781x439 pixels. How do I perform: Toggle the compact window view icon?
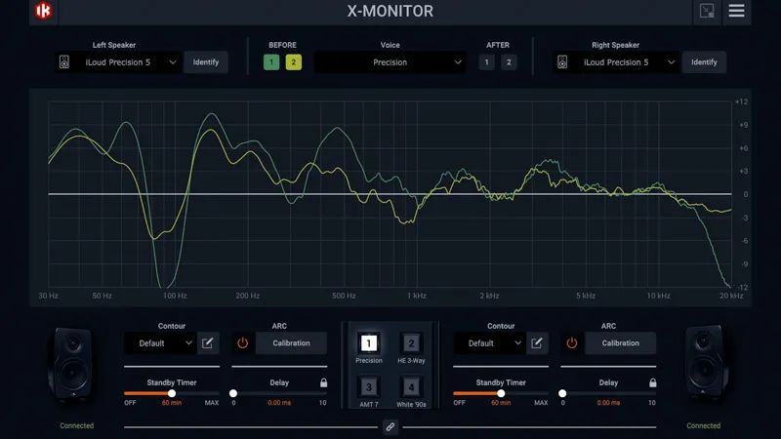point(706,11)
